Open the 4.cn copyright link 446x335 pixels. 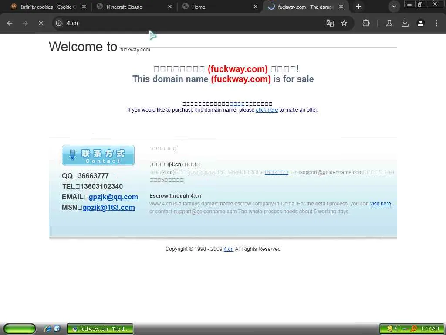(228, 249)
